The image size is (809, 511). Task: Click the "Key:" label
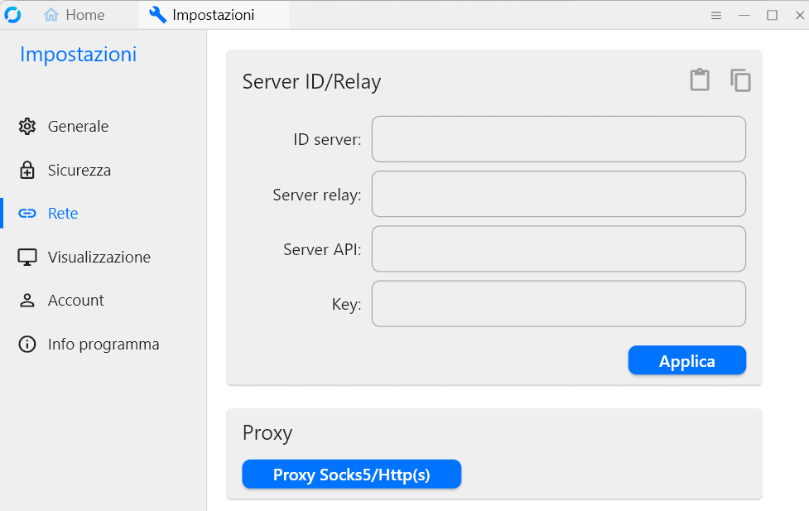[346, 304]
